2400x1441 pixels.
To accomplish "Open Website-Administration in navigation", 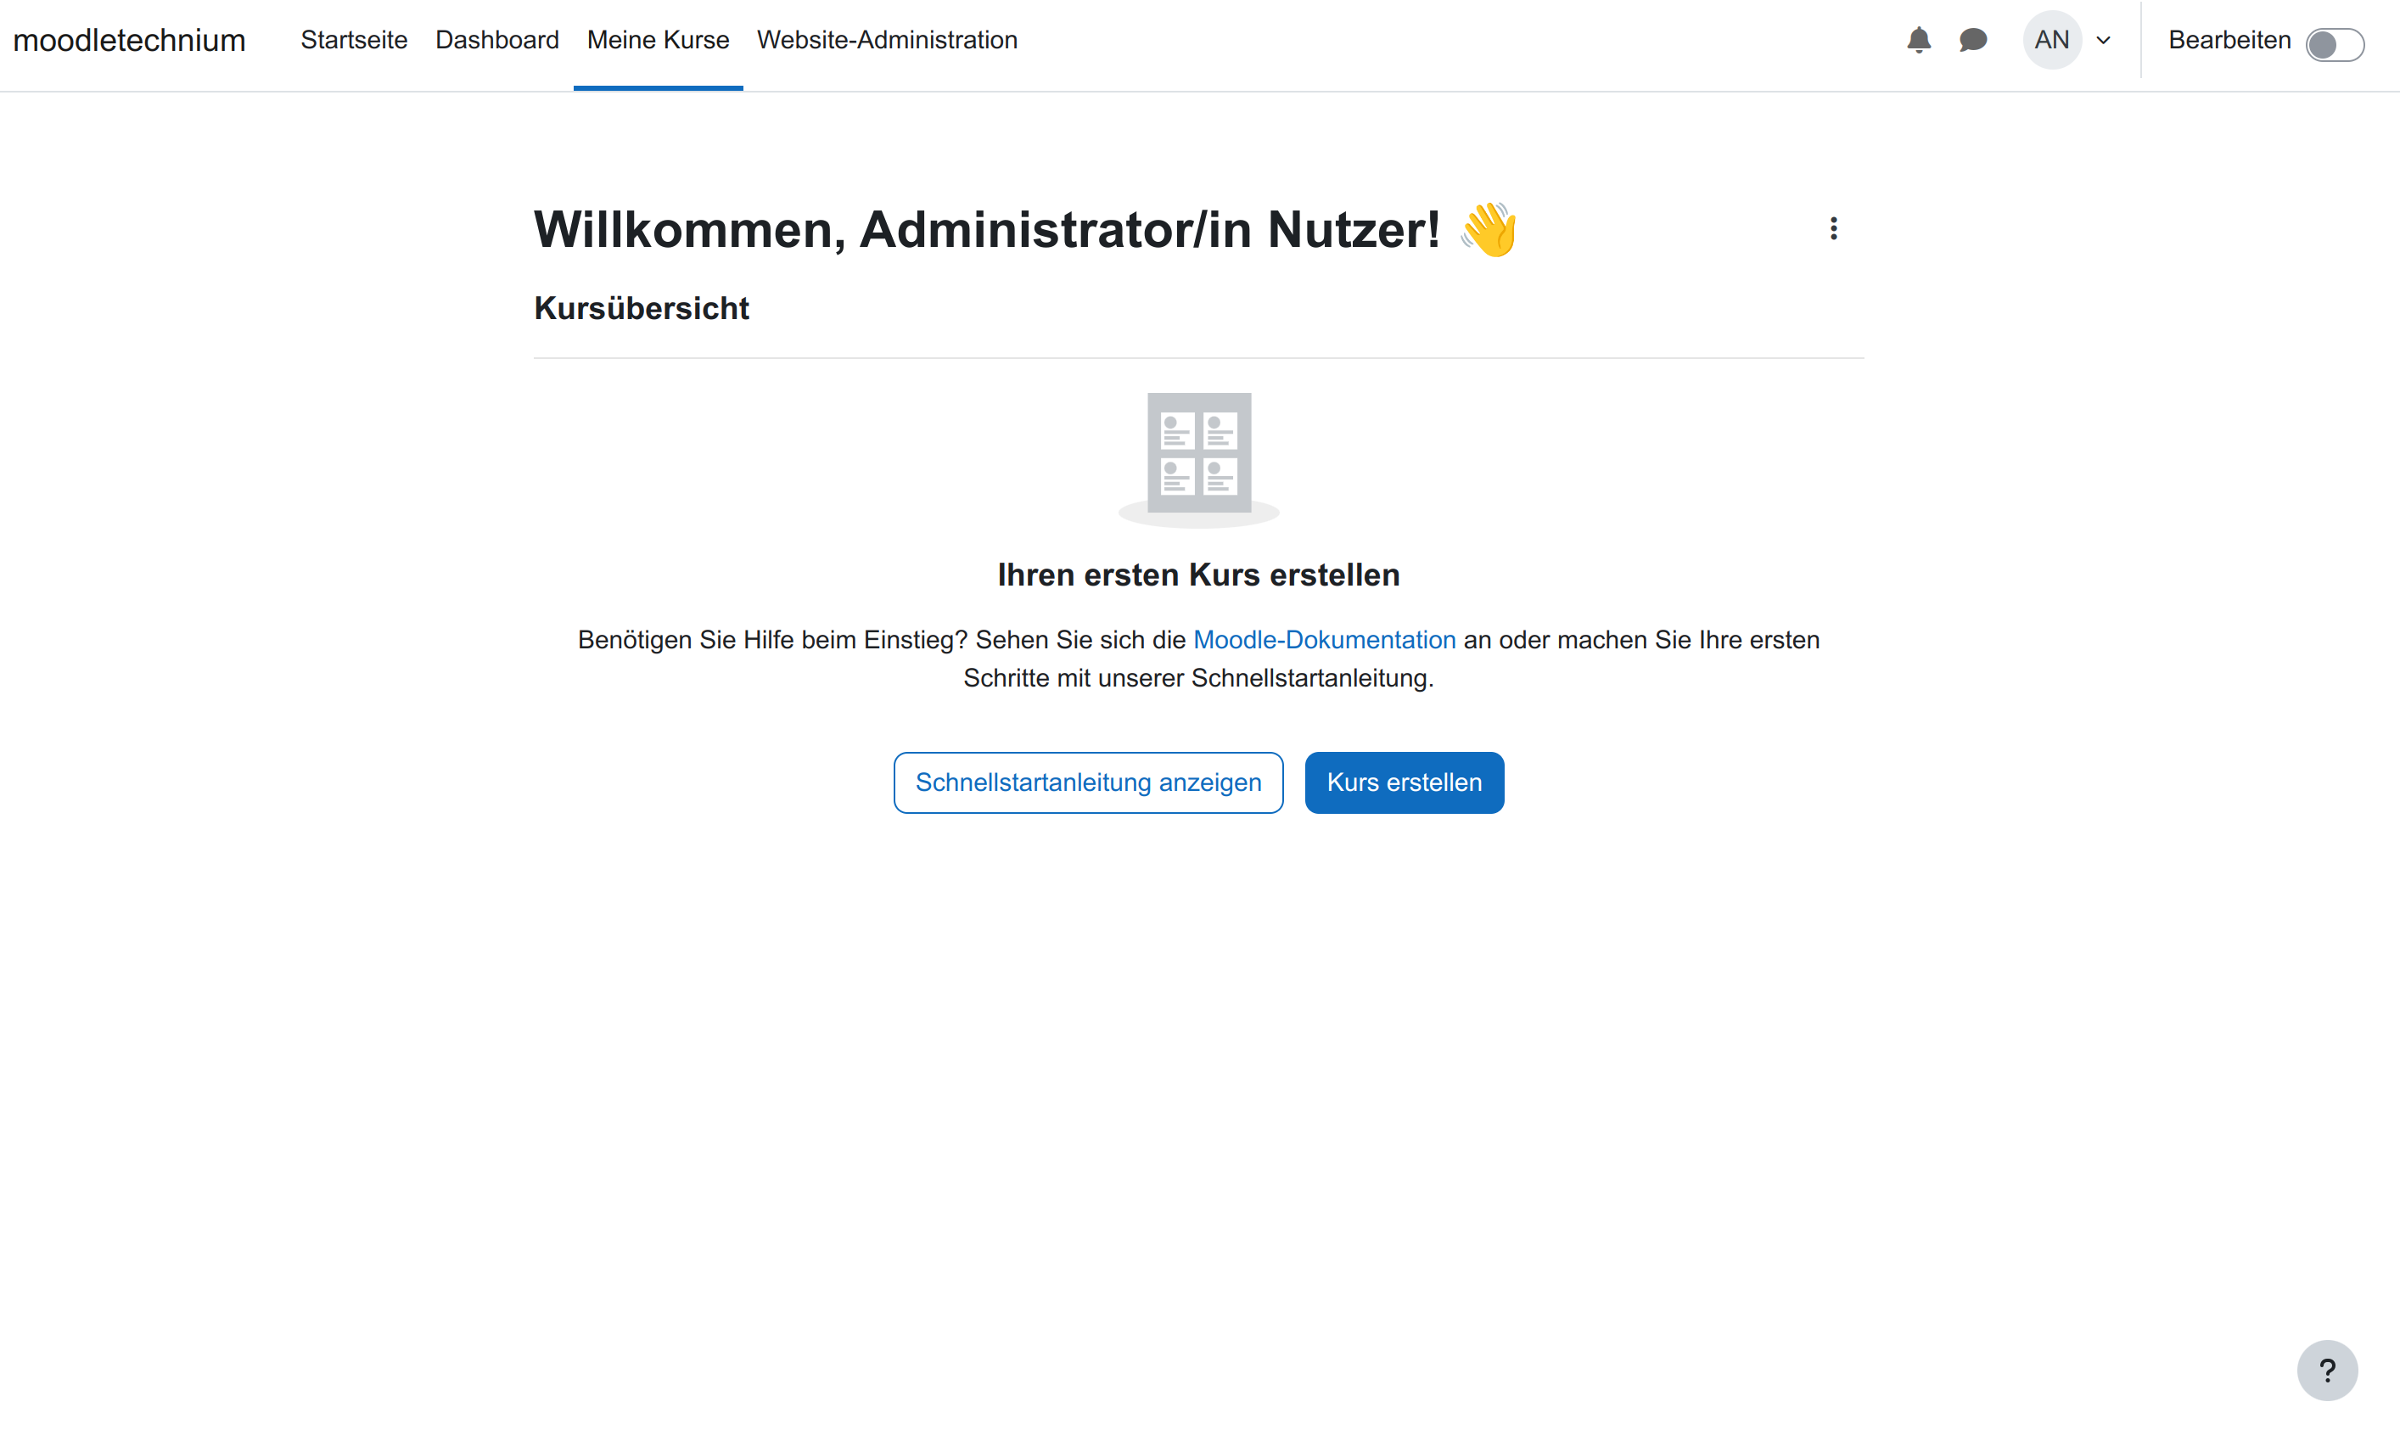I will [x=886, y=40].
